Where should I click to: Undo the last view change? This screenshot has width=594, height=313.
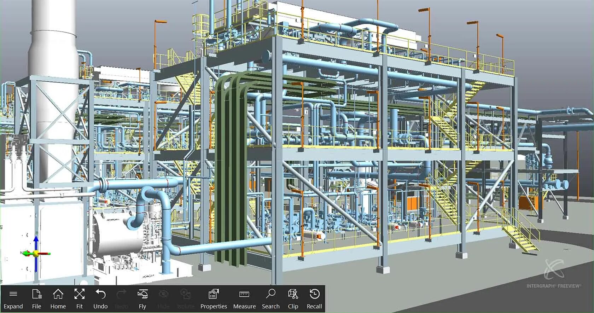pyautogui.click(x=101, y=299)
